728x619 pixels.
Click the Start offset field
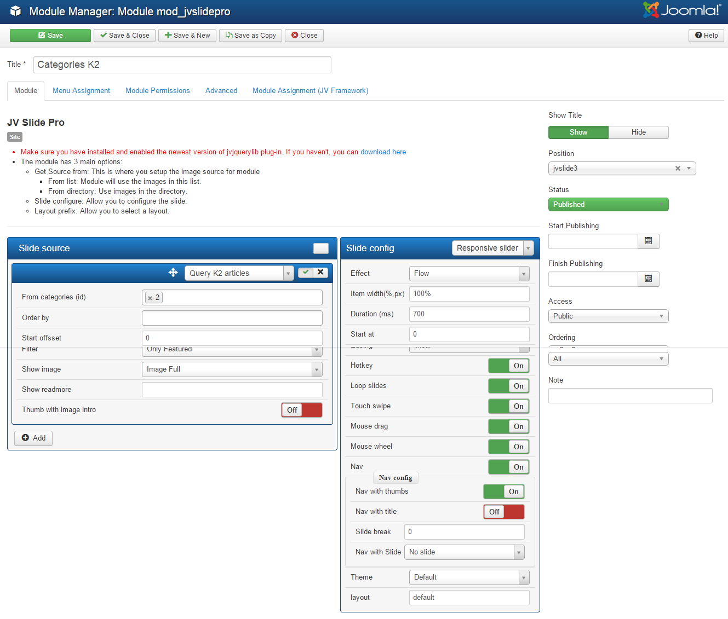coord(232,338)
